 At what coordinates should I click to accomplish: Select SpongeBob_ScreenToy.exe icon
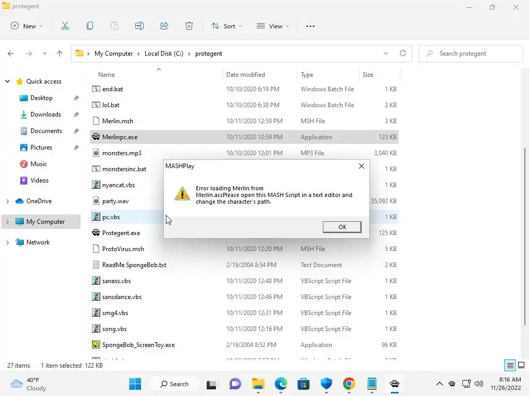click(x=96, y=344)
